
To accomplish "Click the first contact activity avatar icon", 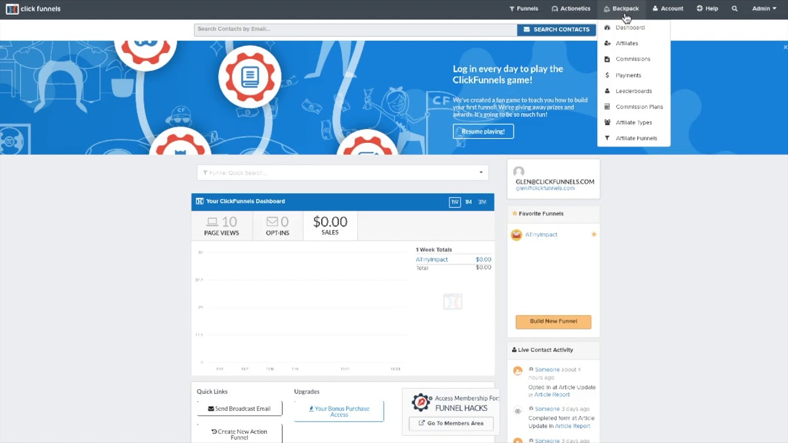I will click(x=518, y=371).
